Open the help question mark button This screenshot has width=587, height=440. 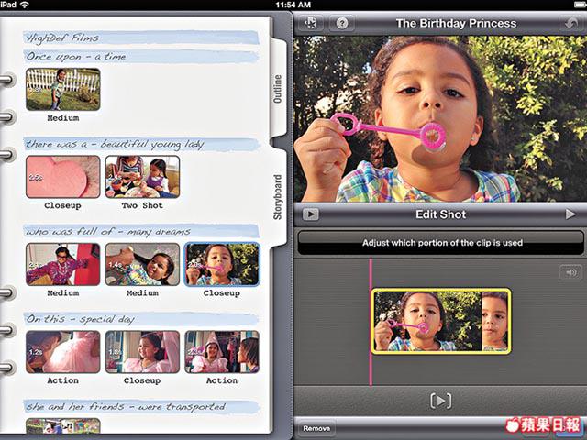(342, 23)
